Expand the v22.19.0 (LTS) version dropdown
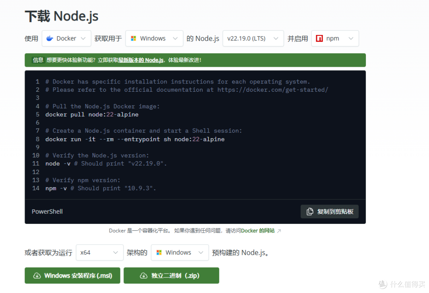The width and height of the screenshot is (429, 293). [253, 38]
